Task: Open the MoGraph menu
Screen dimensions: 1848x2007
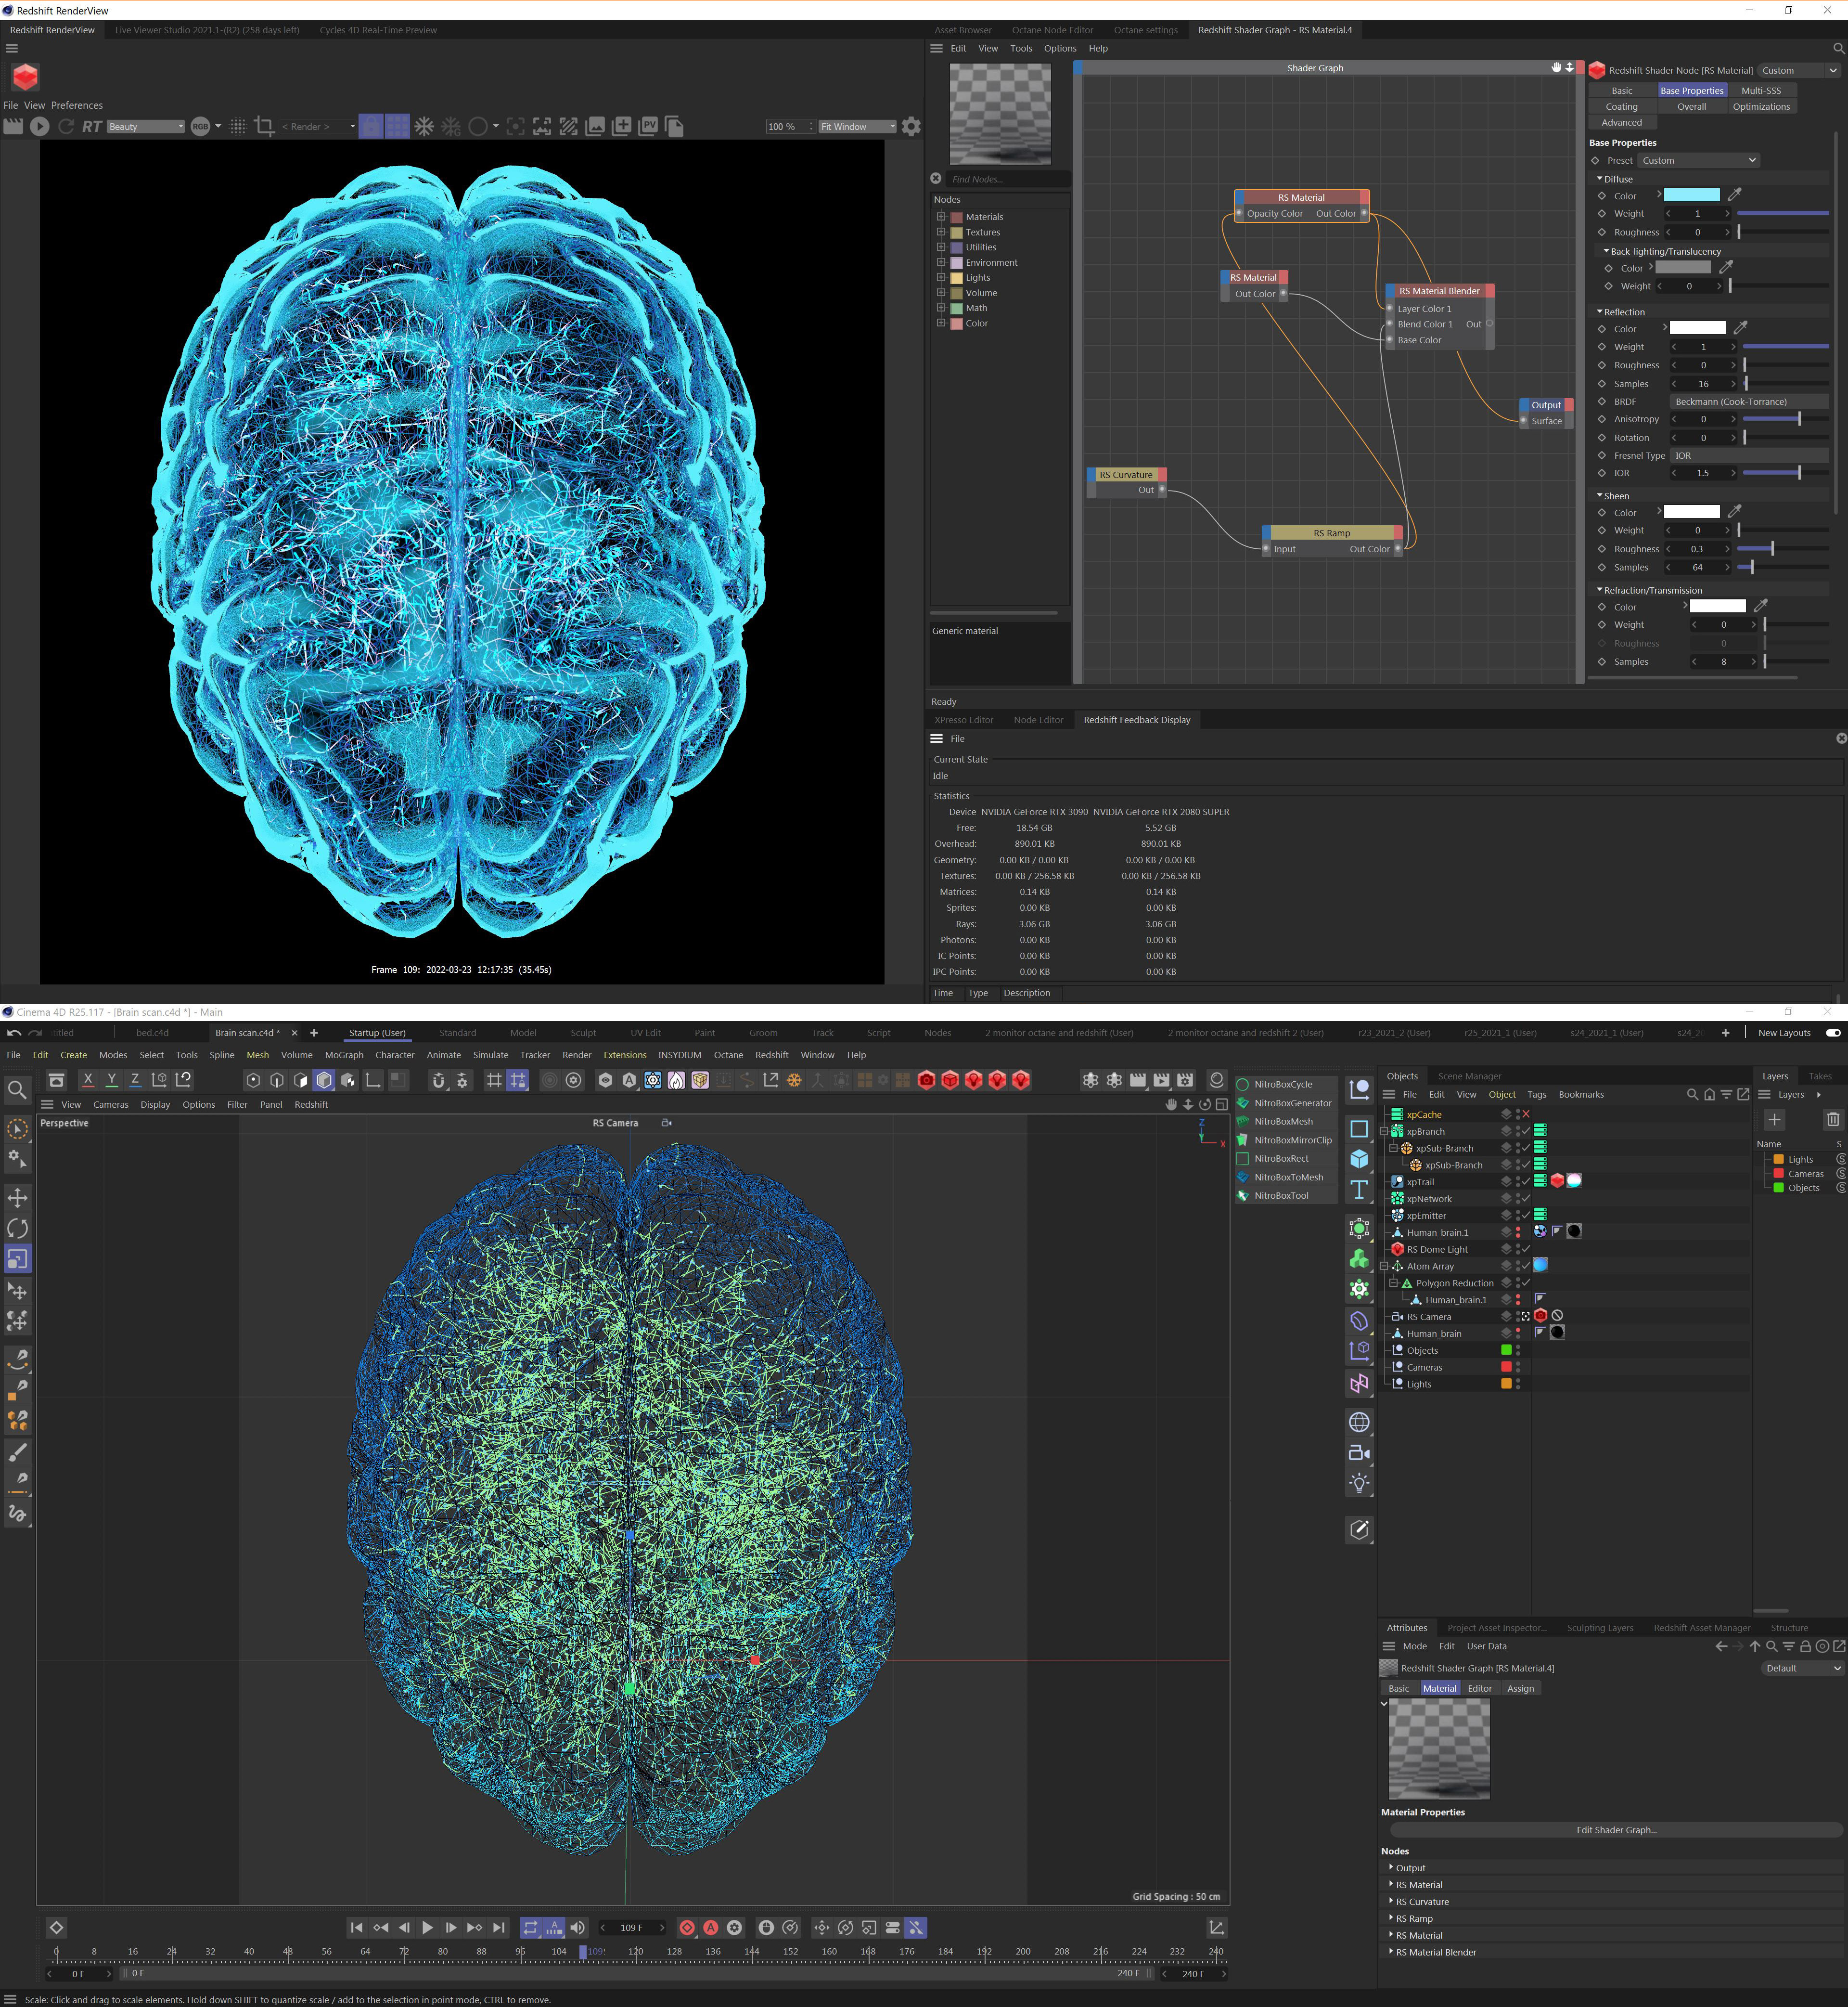Action: coord(344,1054)
